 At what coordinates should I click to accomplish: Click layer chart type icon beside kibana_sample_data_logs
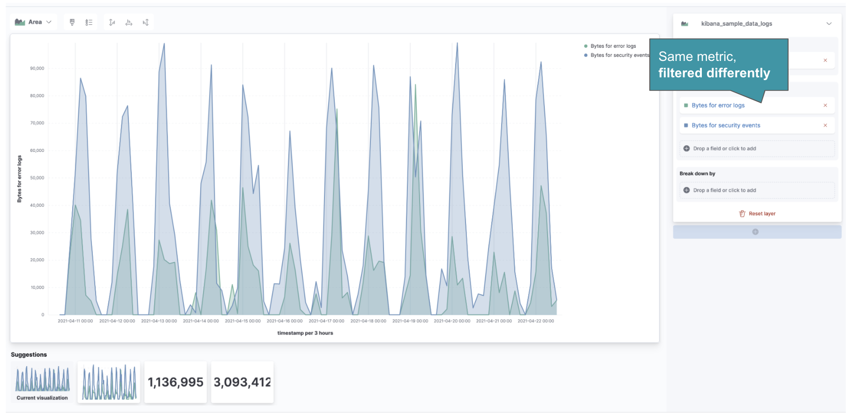click(684, 24)
